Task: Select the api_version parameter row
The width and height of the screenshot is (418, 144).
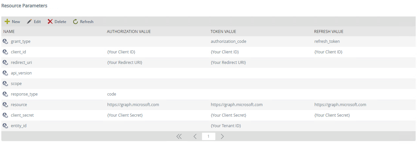Action: (x=21, y=73)
